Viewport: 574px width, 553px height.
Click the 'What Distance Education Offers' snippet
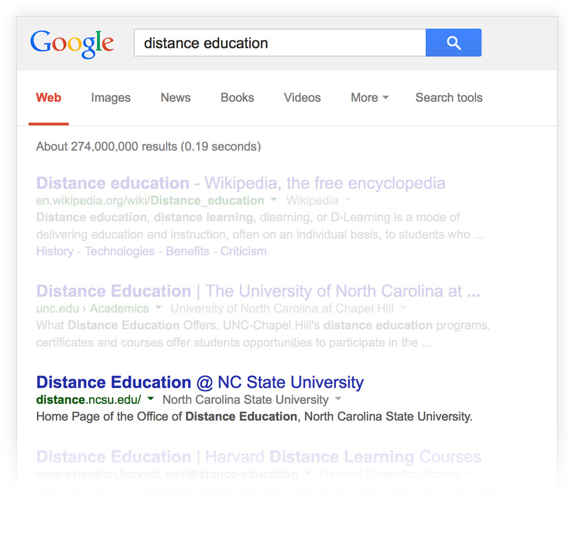click(x=263, y=333)
